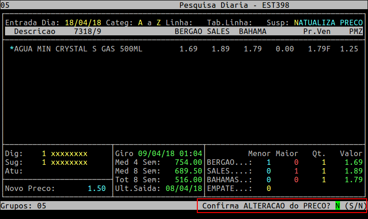Click the green N confirmation cursor field
The image size is (368, 219).
point(338,206)
